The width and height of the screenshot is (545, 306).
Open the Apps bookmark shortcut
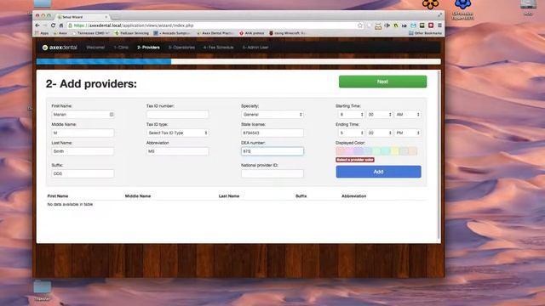tap(42, 33)
